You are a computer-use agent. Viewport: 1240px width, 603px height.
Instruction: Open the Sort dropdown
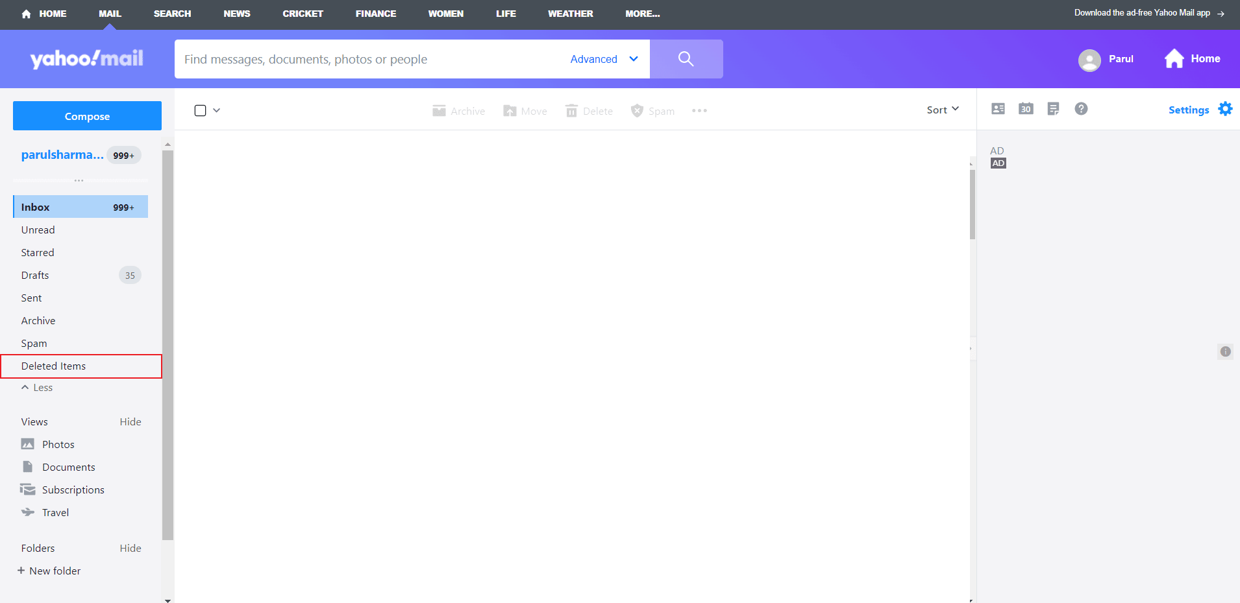tap(942, 109)
